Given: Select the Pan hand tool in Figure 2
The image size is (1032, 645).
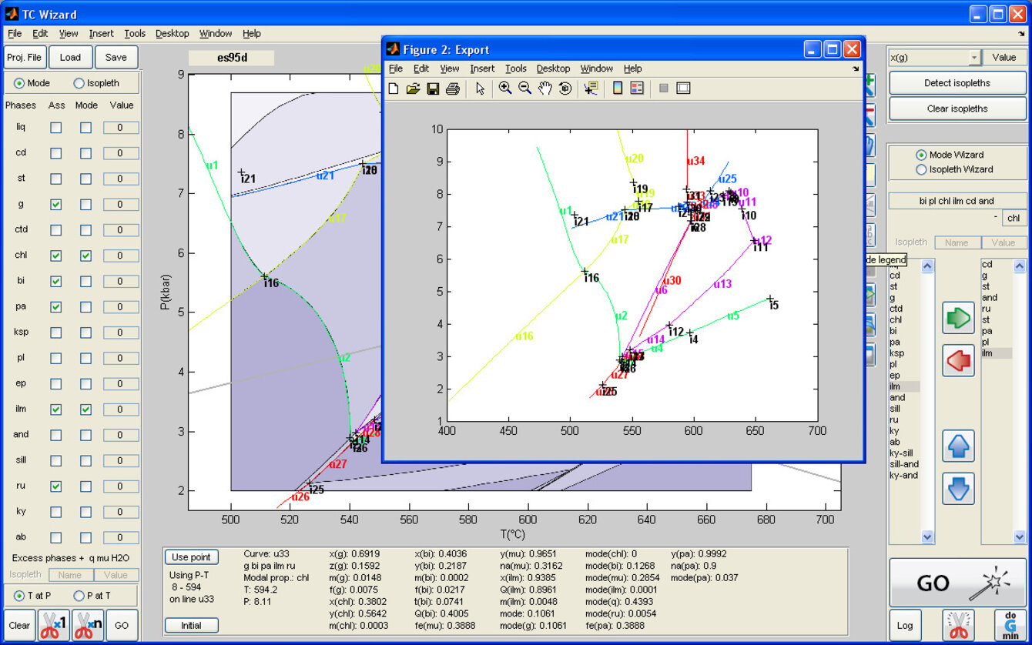Looking at the screenshot, I should [x=545, y=89].
